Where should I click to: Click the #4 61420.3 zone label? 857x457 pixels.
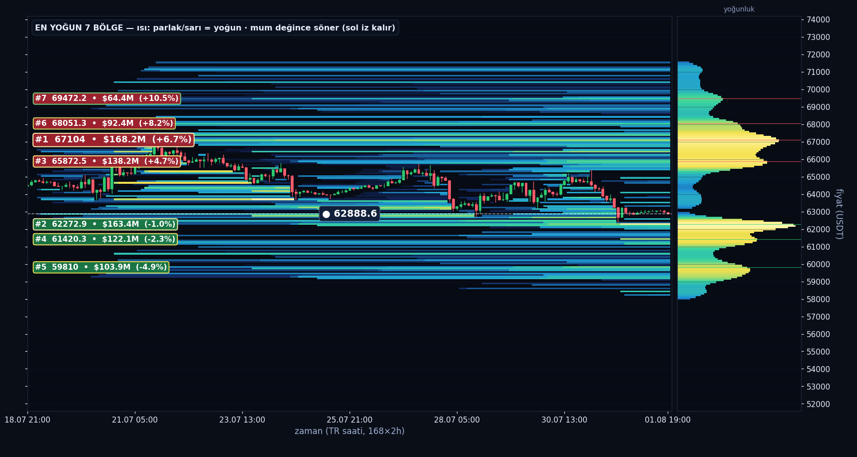[105, 239]
